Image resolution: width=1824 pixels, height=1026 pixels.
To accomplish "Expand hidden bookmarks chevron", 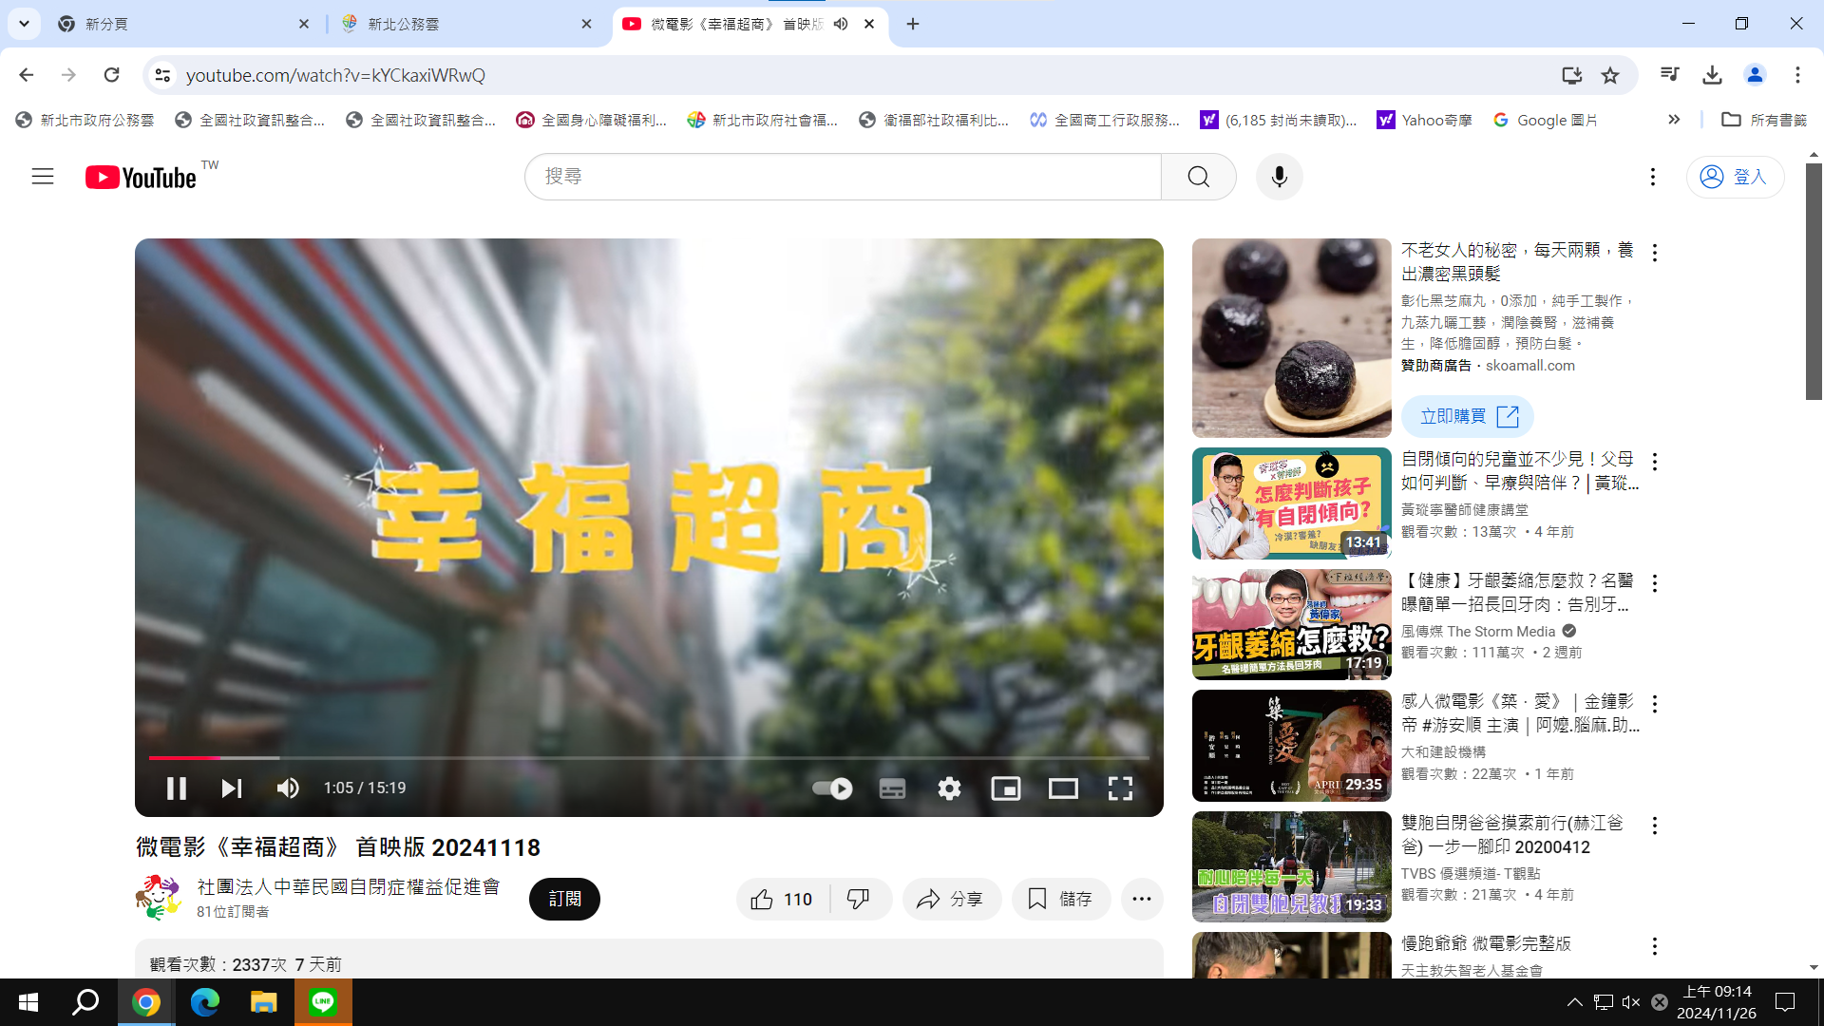I will click(x=1674, y=120).
